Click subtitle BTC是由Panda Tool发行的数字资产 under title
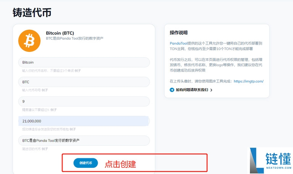293x174 pixels. pos(74,38)
